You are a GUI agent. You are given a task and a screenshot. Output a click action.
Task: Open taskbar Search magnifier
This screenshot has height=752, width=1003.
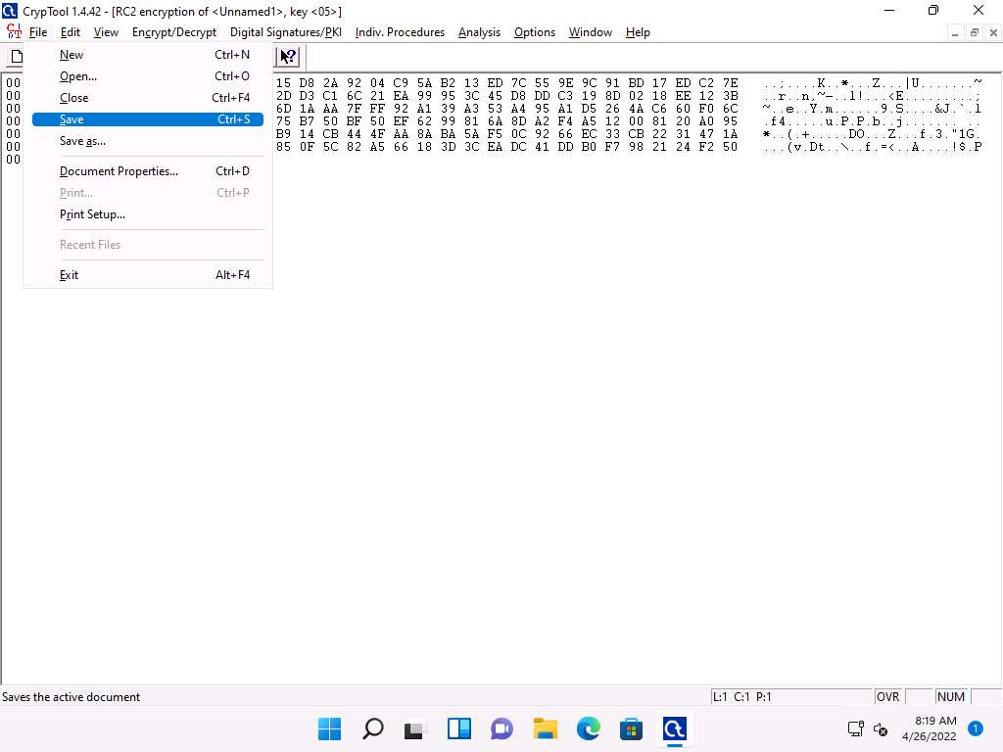(x=373, y=728)
